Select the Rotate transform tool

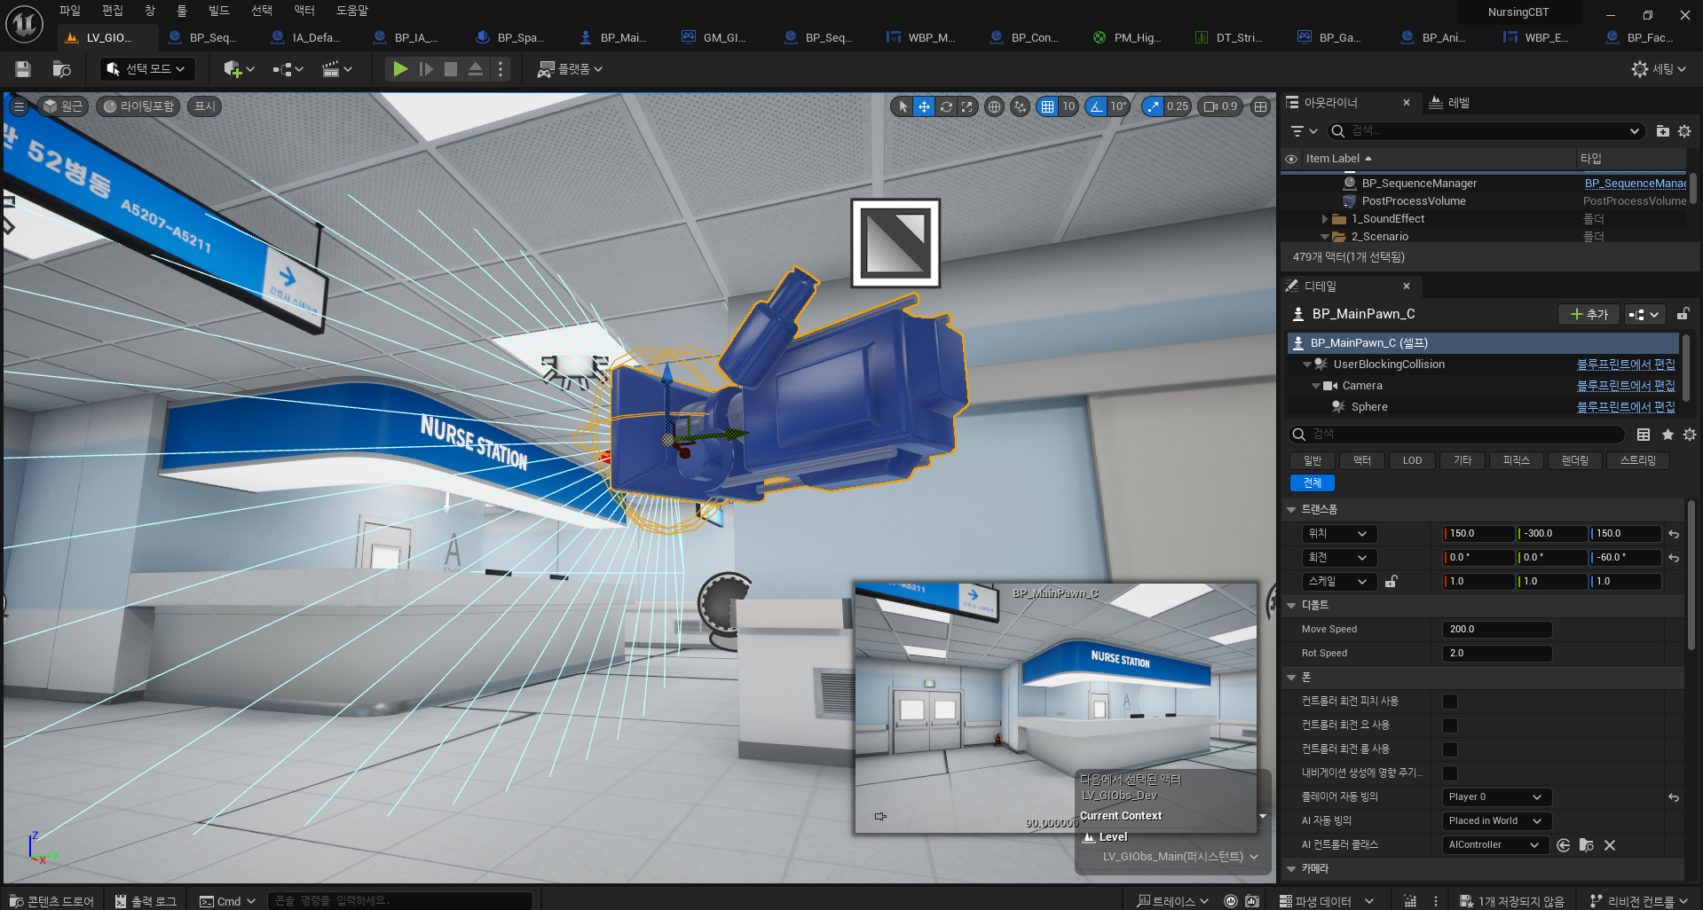pos(946,106)
